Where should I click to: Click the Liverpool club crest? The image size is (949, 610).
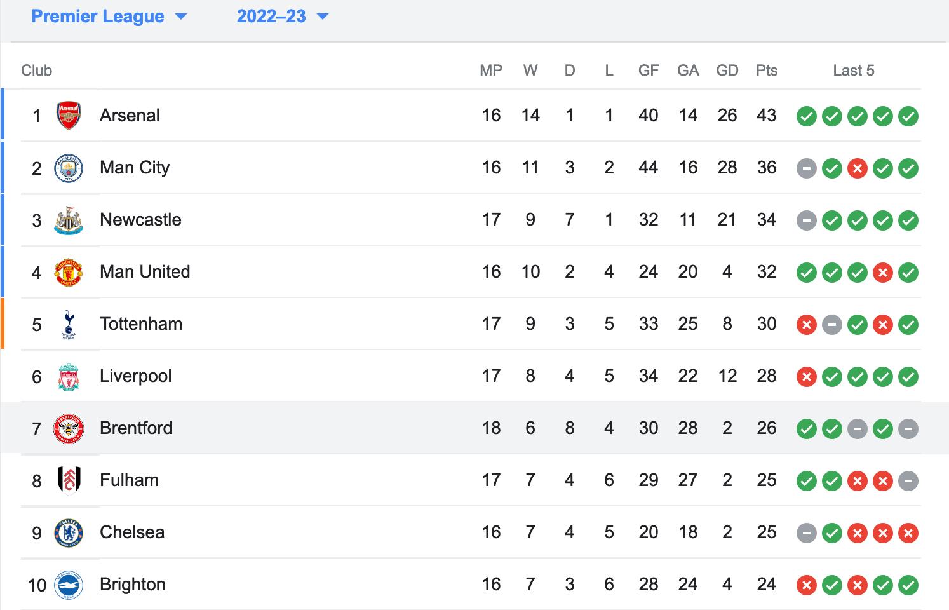click(x=69, y=376)
